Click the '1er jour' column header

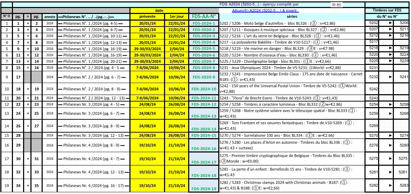[176, 16]
